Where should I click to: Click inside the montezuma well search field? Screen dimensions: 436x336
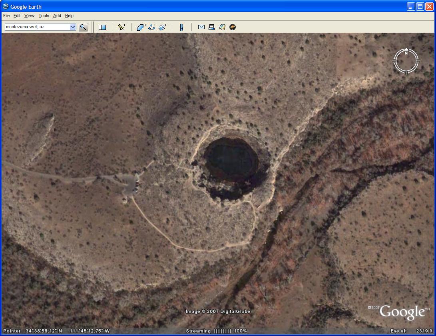[x=37, y=27]
